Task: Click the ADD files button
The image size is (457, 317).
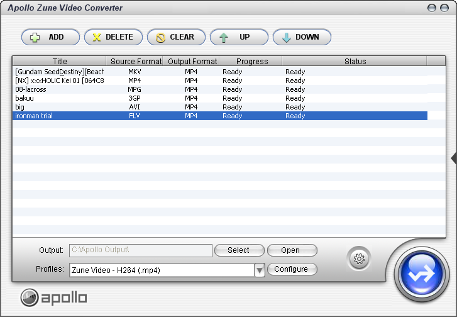Action: click(x=50, y=37)
